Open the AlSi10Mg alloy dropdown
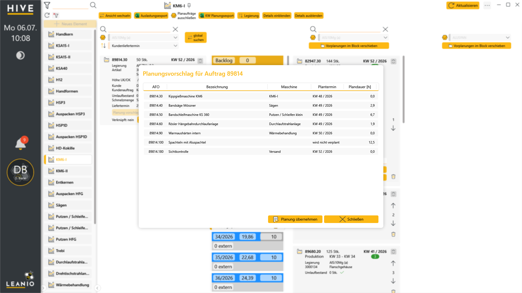This screenshot has width=522, height=293. click(144, 38)
